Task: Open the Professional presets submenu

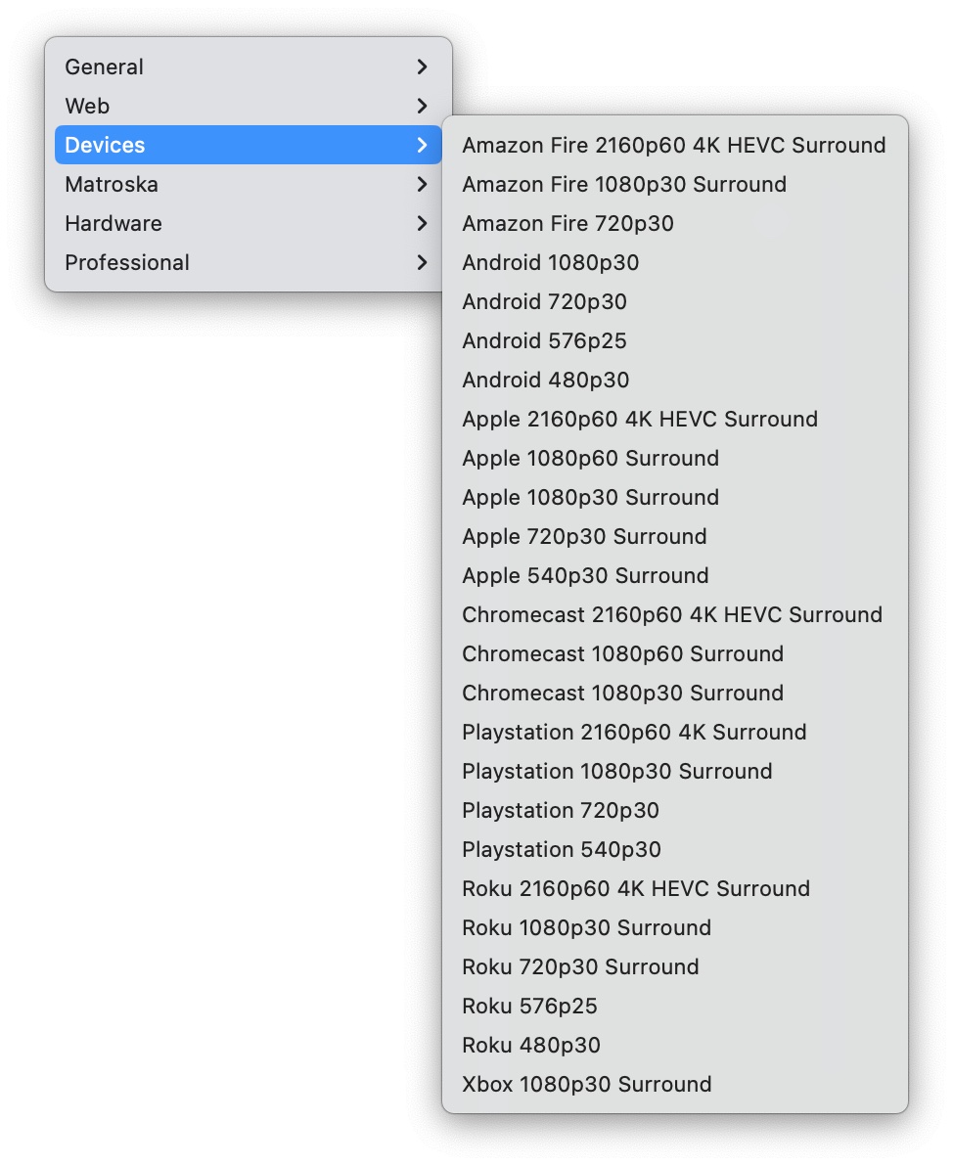Action: pos(248,262)
